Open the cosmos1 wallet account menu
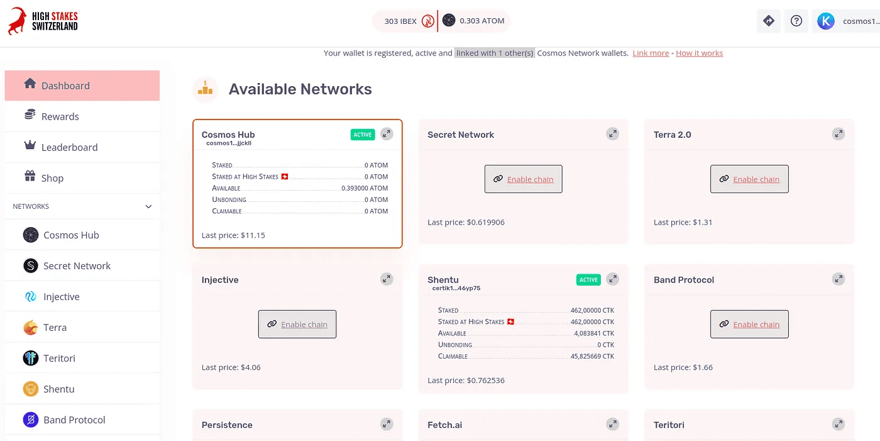Image resolution: width=880 pixels, height=441 pixels. (x=845, y=21)
